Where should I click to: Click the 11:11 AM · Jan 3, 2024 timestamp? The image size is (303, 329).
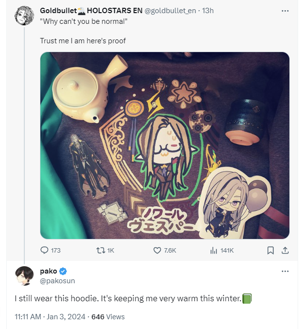click(50, 317)
